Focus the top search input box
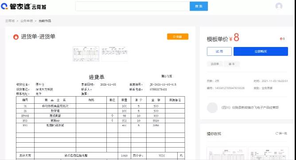The width and height of the screenshot is (296, 160). click(x=132, y=6)
